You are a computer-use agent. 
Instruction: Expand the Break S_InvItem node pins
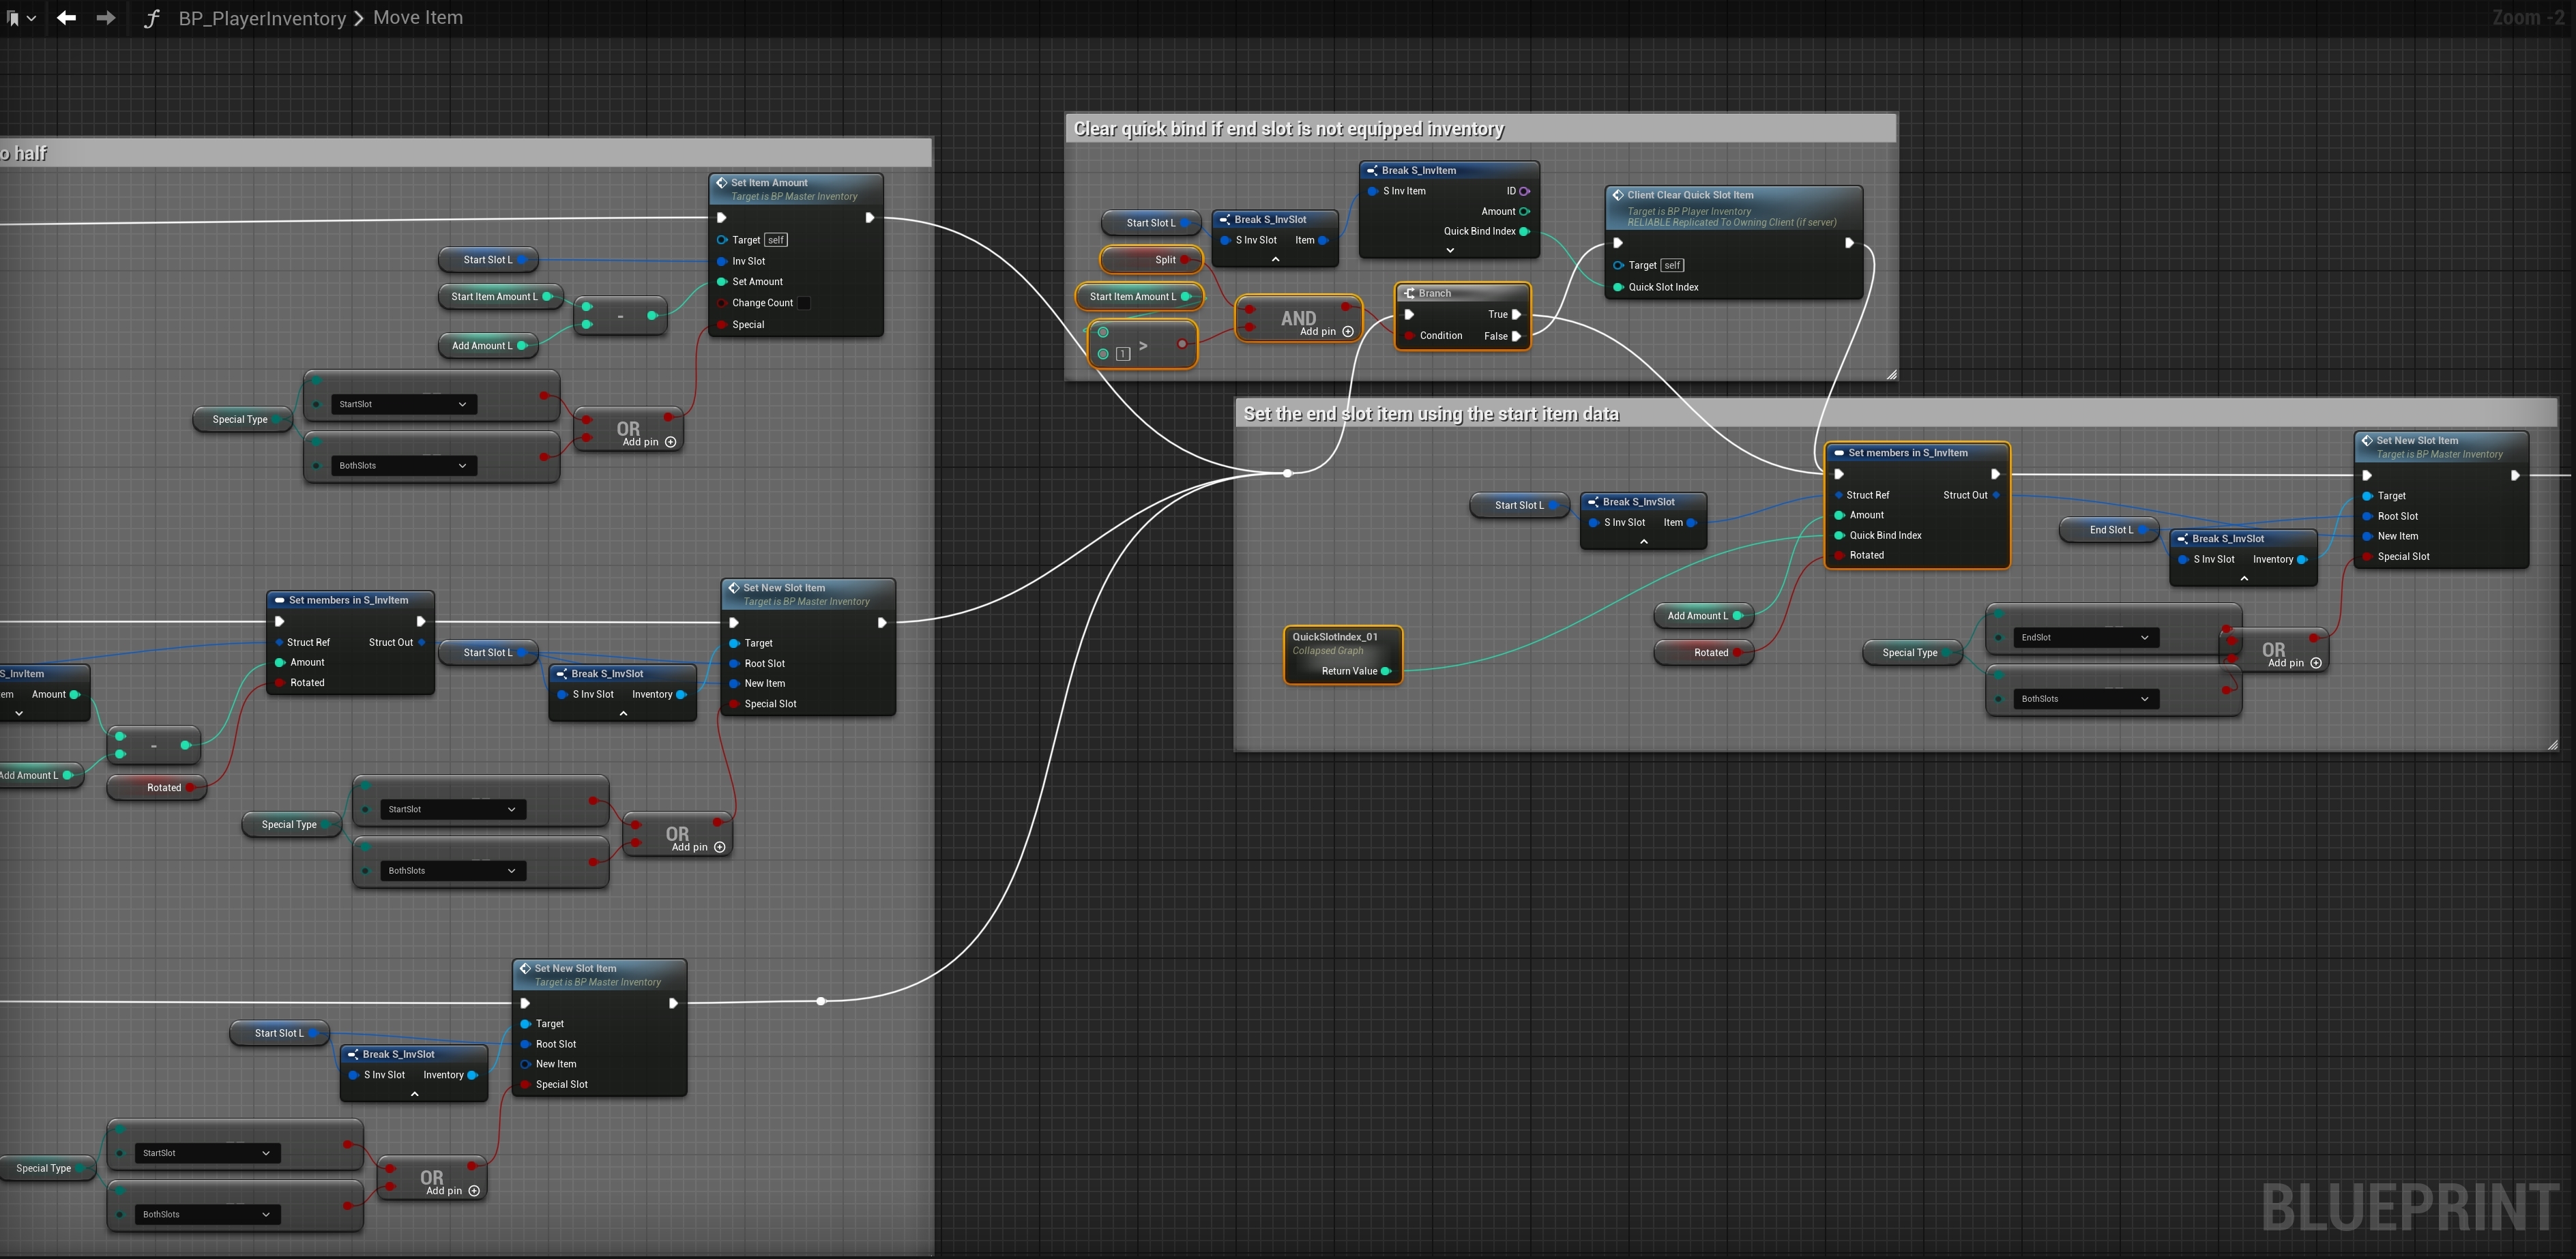[x=1450, y=250]
